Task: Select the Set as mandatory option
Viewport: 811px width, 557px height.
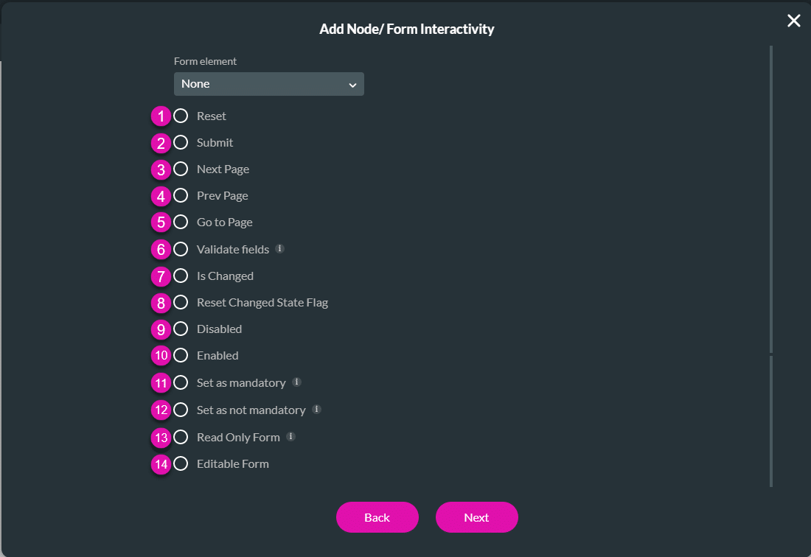Action: point(179,382)
